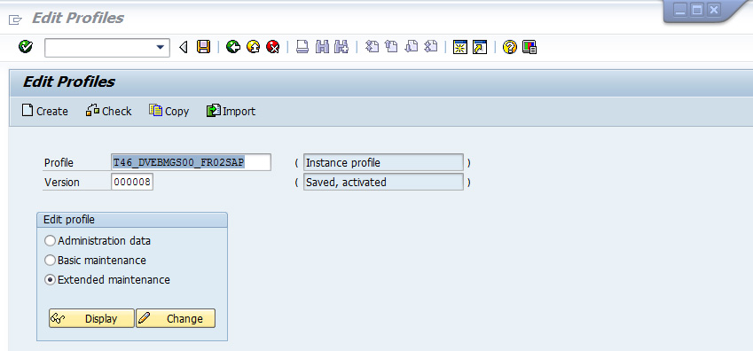Click the Import button in application toolbar
Screen dimensions: 753x351
pyautogui.click(x=231, y=111)
